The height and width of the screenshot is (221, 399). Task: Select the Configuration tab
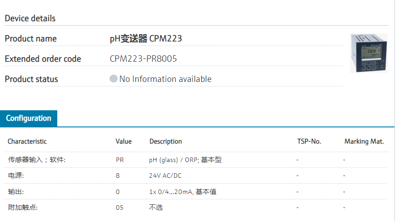(x=28, y=118)
